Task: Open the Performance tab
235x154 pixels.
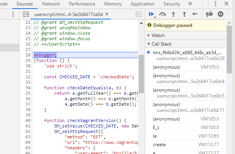Action: pyautogui.click(x=82, y=4)
